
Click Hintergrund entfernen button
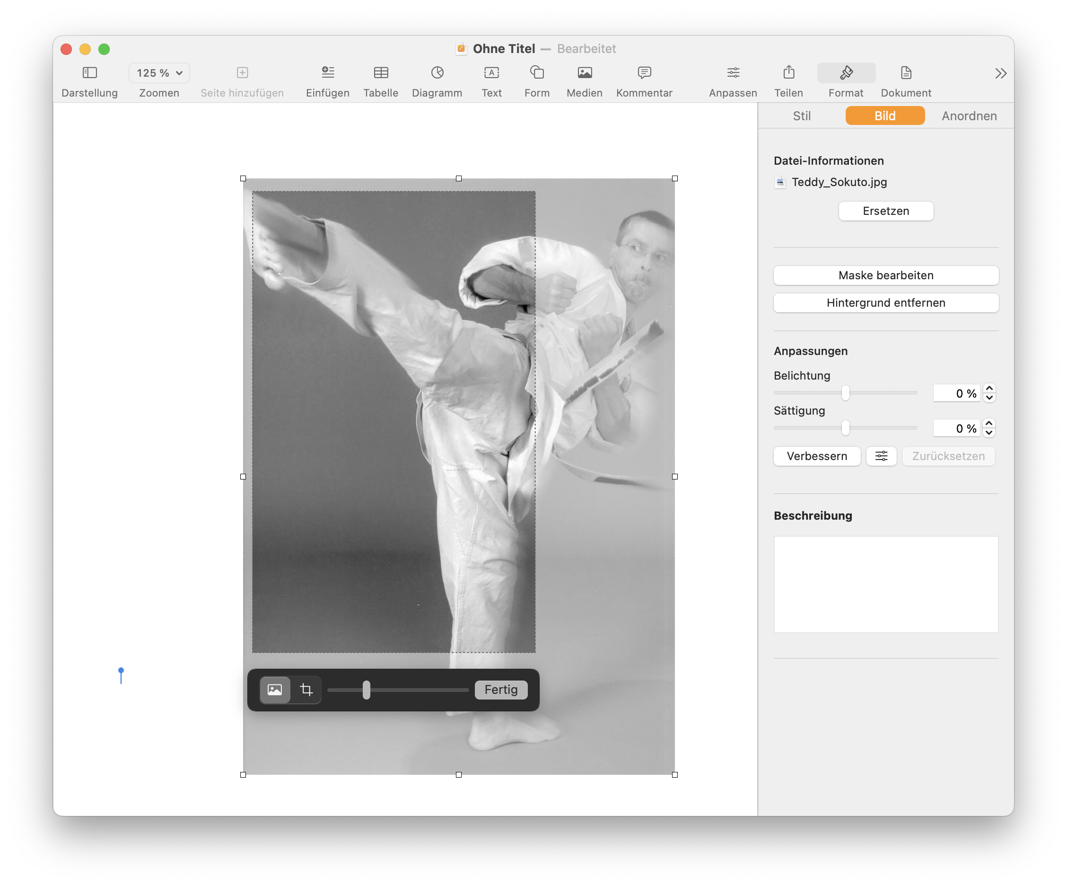[885, 303]
